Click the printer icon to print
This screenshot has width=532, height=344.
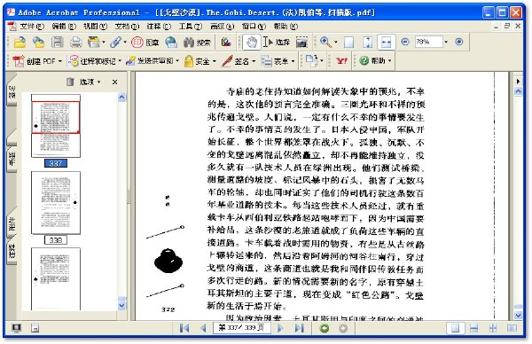pyautogui.click(x=75, y=42)
